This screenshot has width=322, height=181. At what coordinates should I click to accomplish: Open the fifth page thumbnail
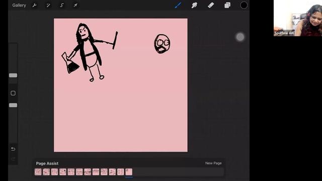click(x=71, y=172)
